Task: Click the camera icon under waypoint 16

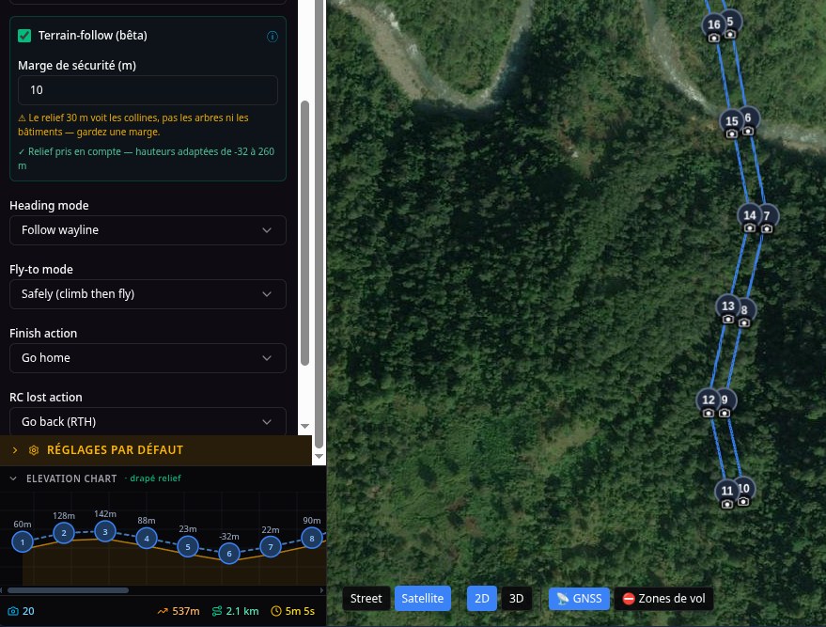Action: [714, 38]
